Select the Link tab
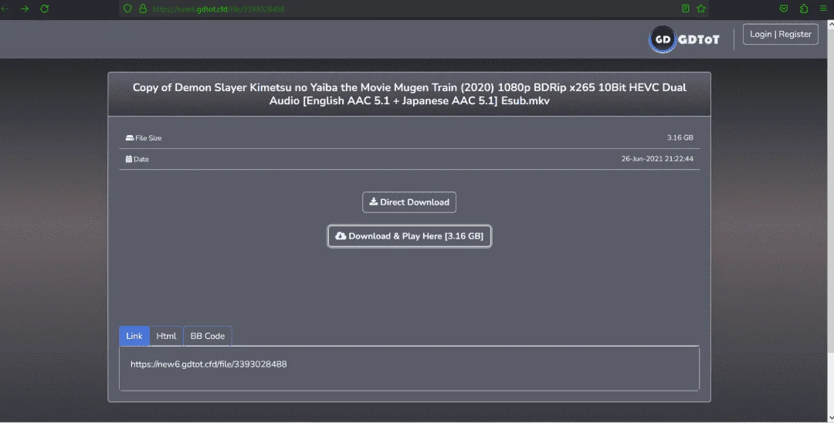834x423 pixels. pyautogui.click(x=134, y=336)
